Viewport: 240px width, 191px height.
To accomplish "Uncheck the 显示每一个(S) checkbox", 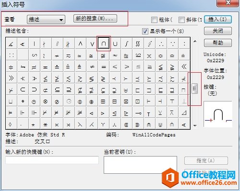I will (x=145, y=31).
